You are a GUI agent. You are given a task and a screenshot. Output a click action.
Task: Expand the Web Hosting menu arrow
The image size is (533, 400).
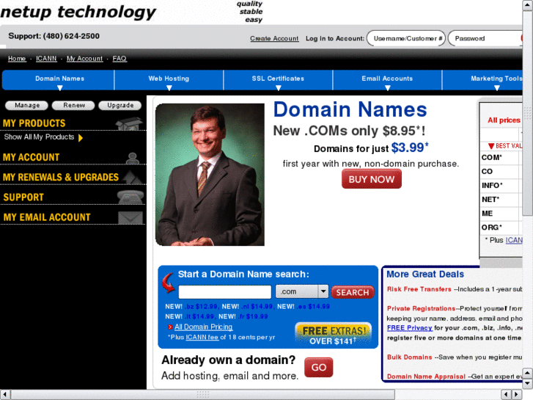click(169, 88)
